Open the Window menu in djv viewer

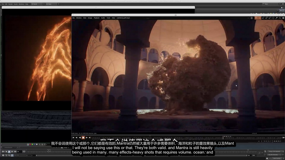79,18
